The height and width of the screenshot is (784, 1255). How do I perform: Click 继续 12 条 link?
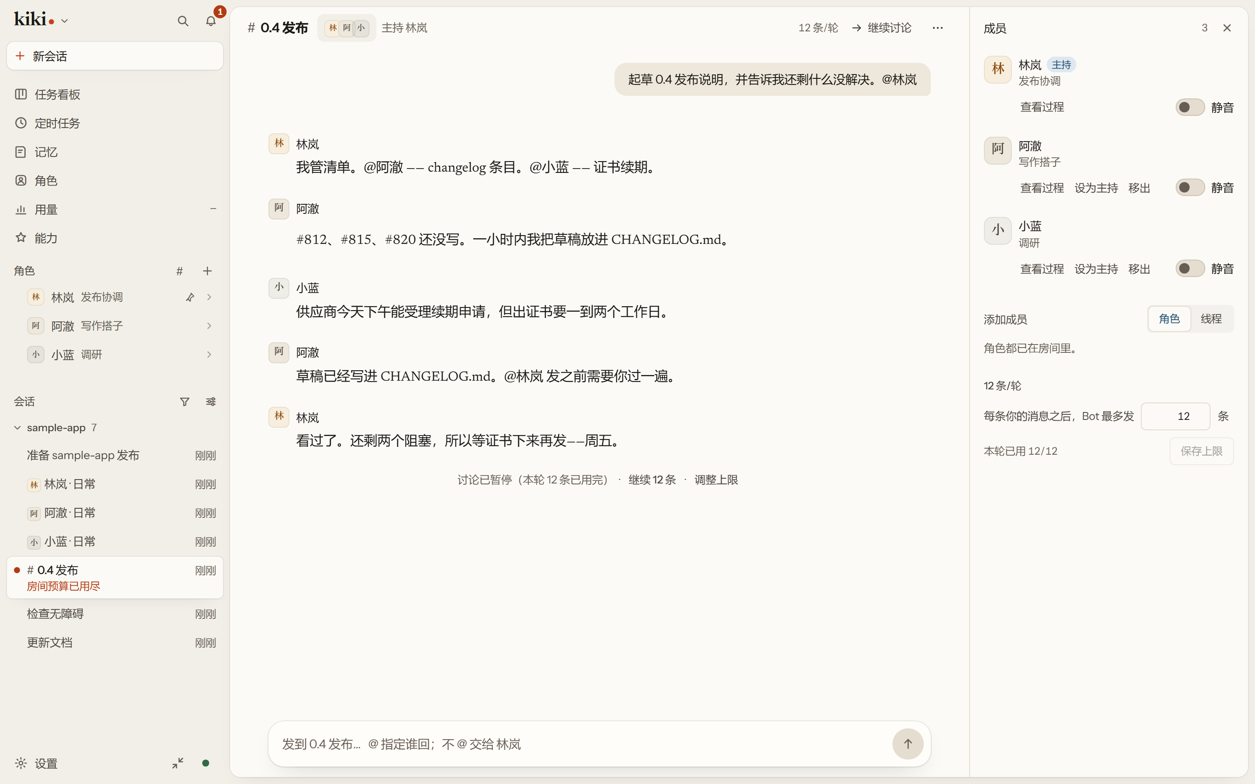point(652,480)
